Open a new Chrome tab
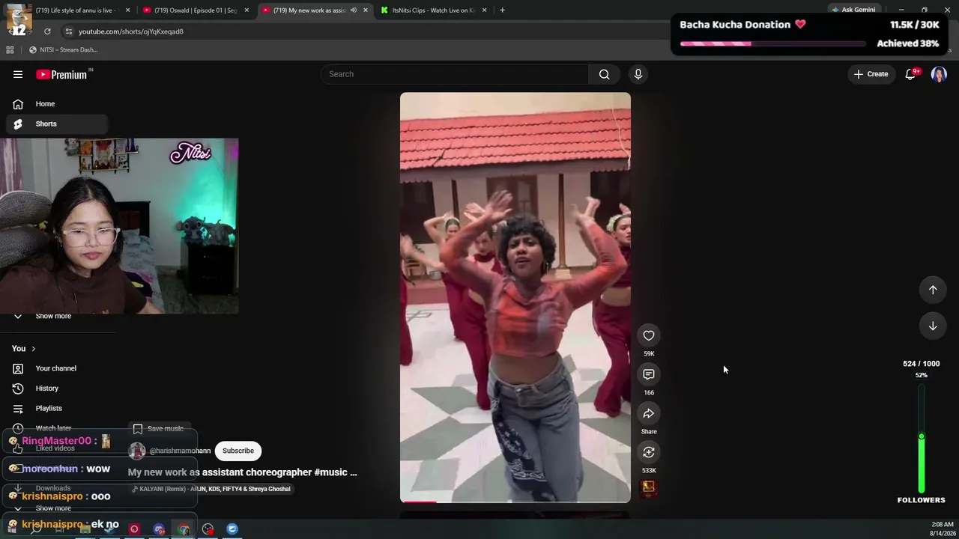The image size is (959, 539). pos(502,10)
